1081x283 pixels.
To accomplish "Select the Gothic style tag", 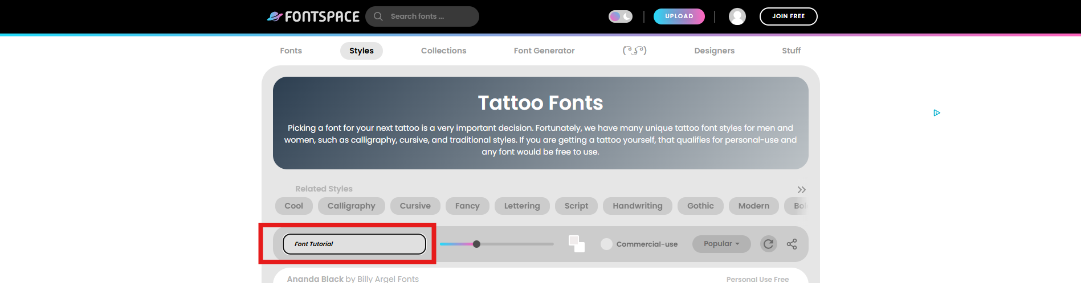I will [700, 206].
